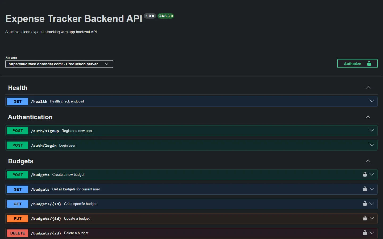Expand chevron for 'Delete a budget'

(x=372, y=233)
